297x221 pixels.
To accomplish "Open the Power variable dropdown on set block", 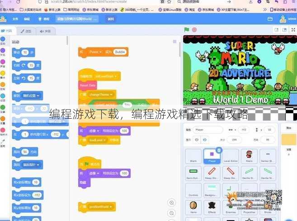I will click(95, 52).
